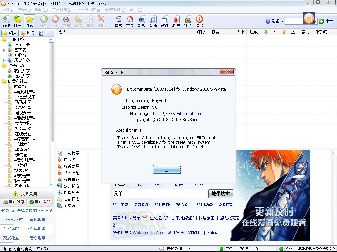Click the 收藏 (Favorites) star icon

[x=29, y=21]
